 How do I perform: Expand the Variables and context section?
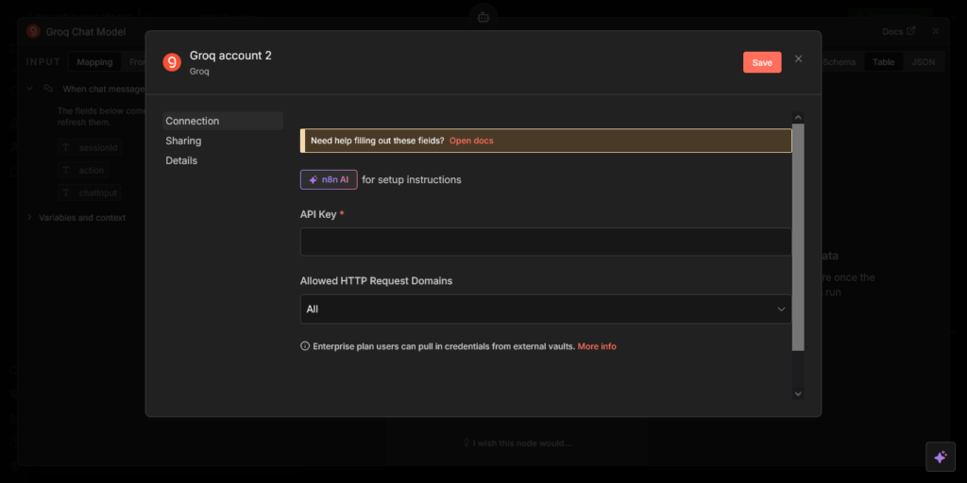tap(29, 218)
